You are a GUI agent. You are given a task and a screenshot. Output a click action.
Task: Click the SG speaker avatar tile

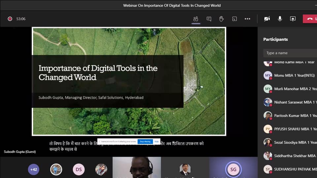233,169
